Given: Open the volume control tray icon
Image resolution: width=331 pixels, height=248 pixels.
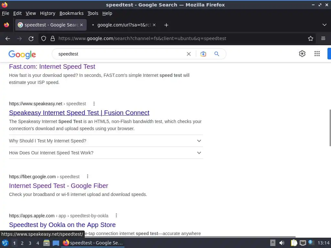Looking at the screenshot, I should click(x=282, y=243).
